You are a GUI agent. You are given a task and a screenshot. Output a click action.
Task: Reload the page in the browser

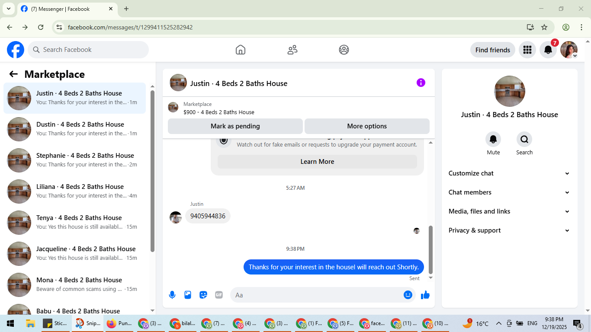[41, 27]
